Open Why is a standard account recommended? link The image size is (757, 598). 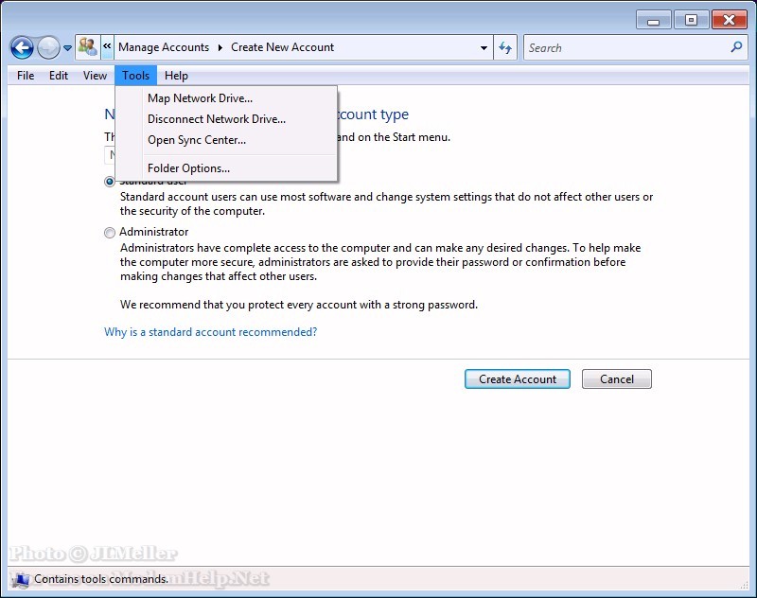(x=210, y=332)
